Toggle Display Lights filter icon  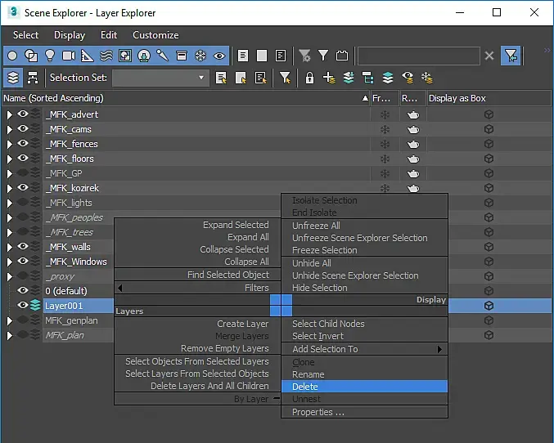coord(49,56)
